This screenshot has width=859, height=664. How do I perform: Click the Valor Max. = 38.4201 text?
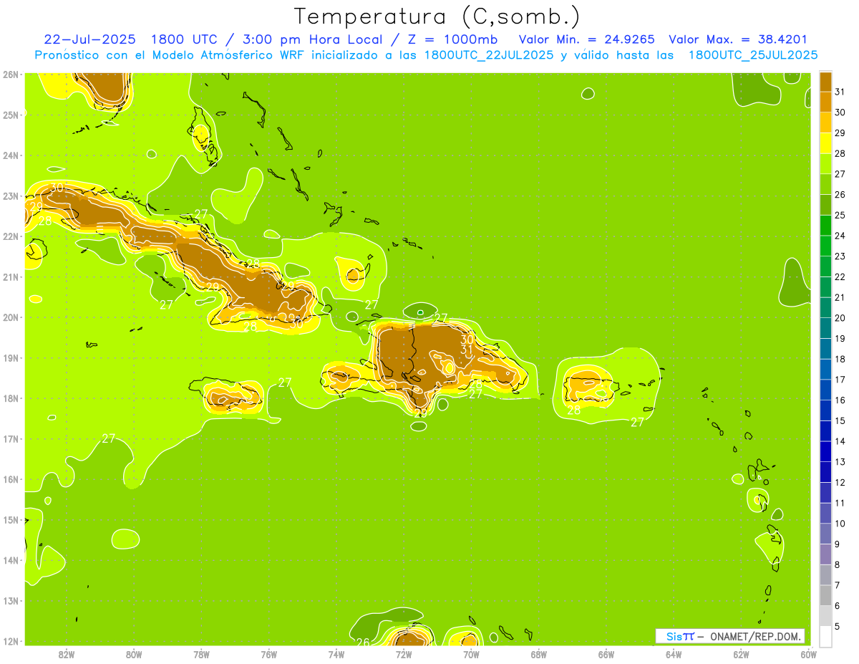coord(738,39)
